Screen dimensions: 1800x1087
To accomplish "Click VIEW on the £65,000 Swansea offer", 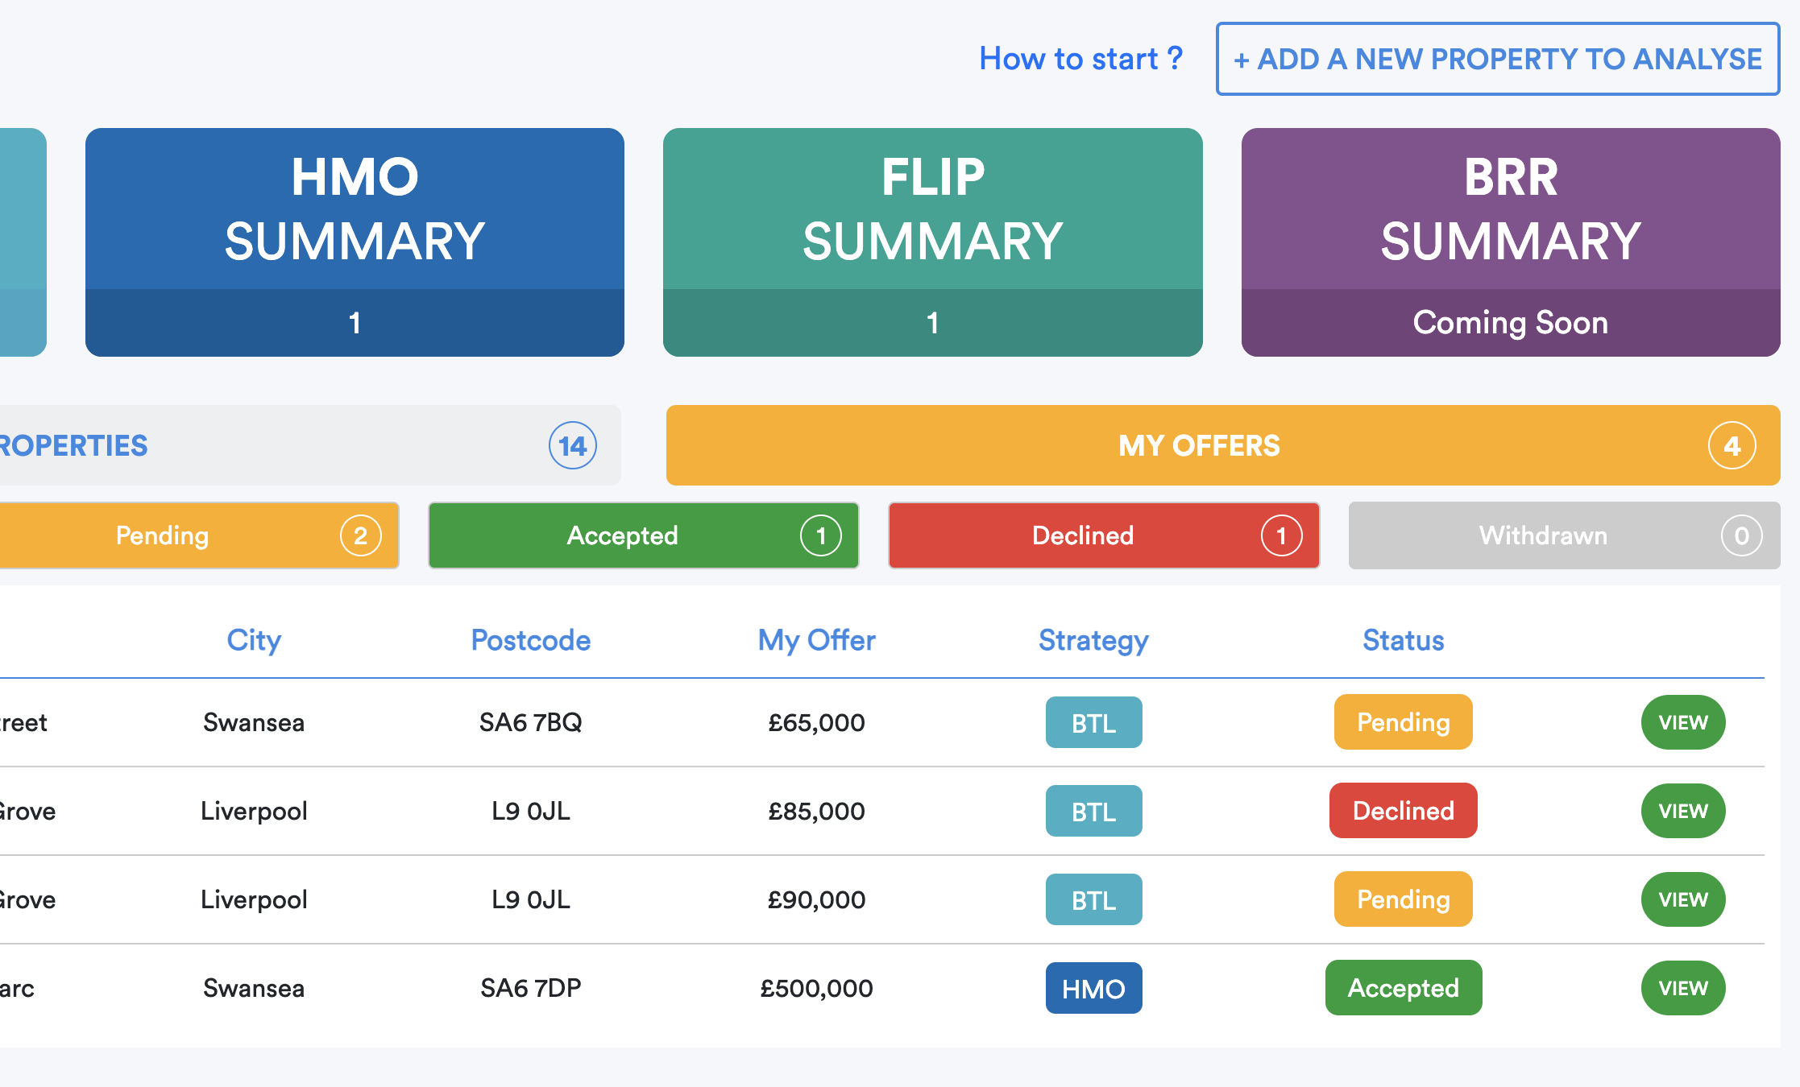I will click(1682, 722).
